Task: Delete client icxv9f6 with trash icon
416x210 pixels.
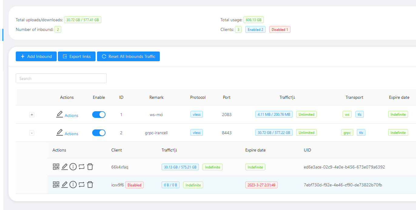Action: (x=90, y=185)
